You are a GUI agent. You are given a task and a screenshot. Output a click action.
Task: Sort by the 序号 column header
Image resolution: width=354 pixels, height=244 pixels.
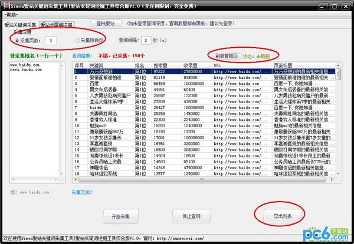(x=80, y=65)
